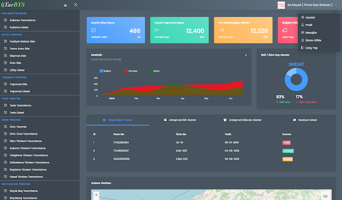Go to Faaliyet Noktası Ekle
342x200 pixels.
tap(22, 41)
